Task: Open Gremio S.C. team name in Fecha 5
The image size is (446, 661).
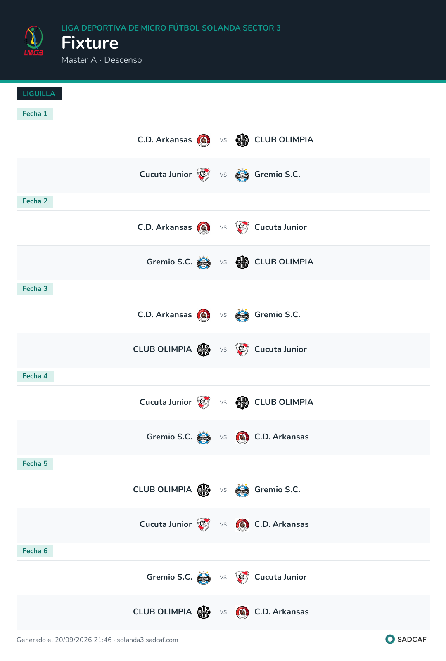Action: pyautogui.click(x=277, y=490)
